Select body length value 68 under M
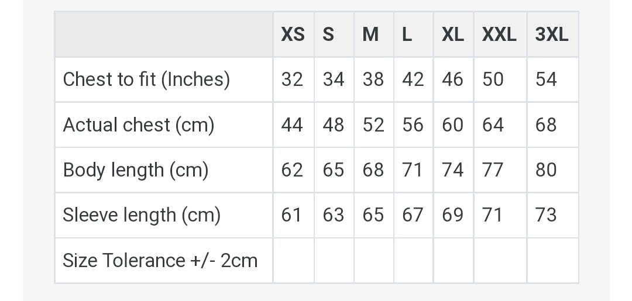Image resolution: width=632 pixels, height=301 pixels. point(373,170)
